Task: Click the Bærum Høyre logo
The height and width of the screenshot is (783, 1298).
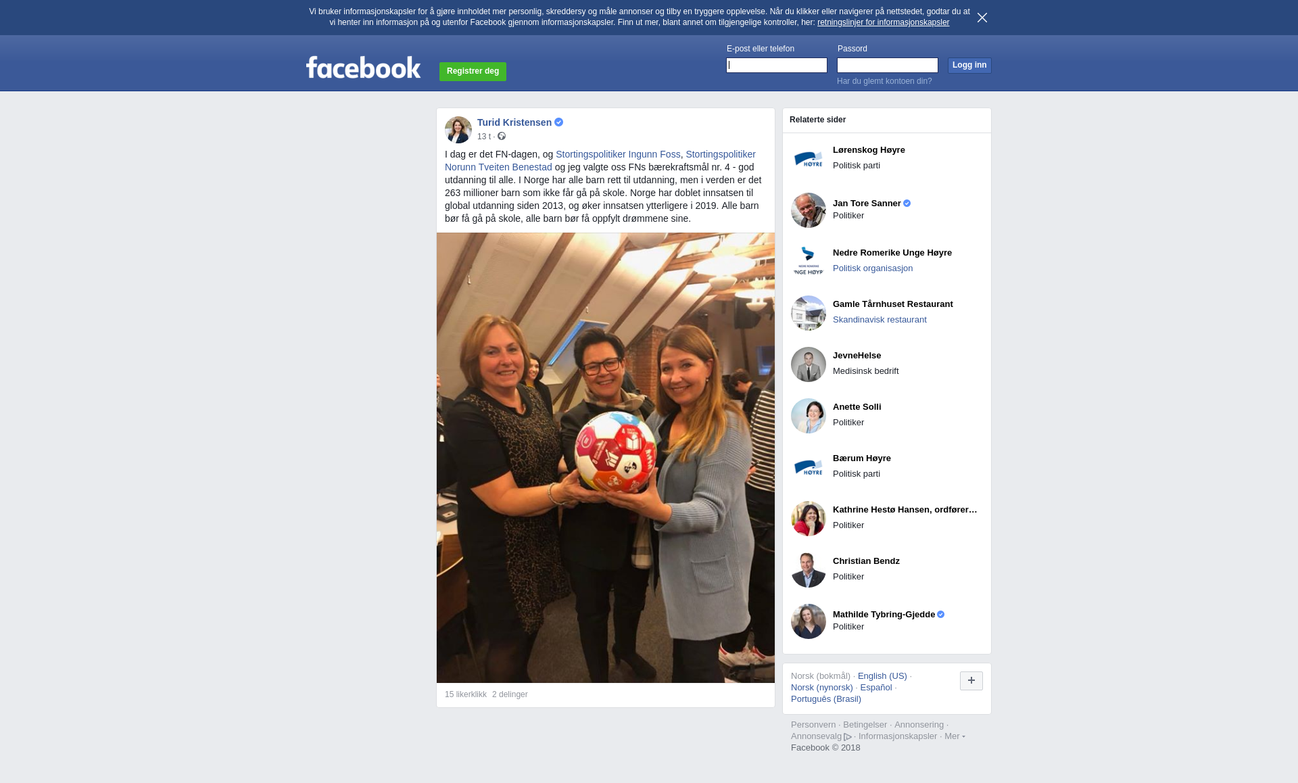Action: pyautogui.click(x=808, y=467)
